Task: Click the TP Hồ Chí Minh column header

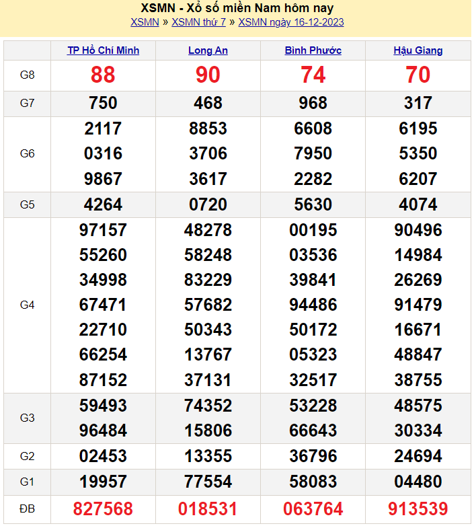Action: 104,50
